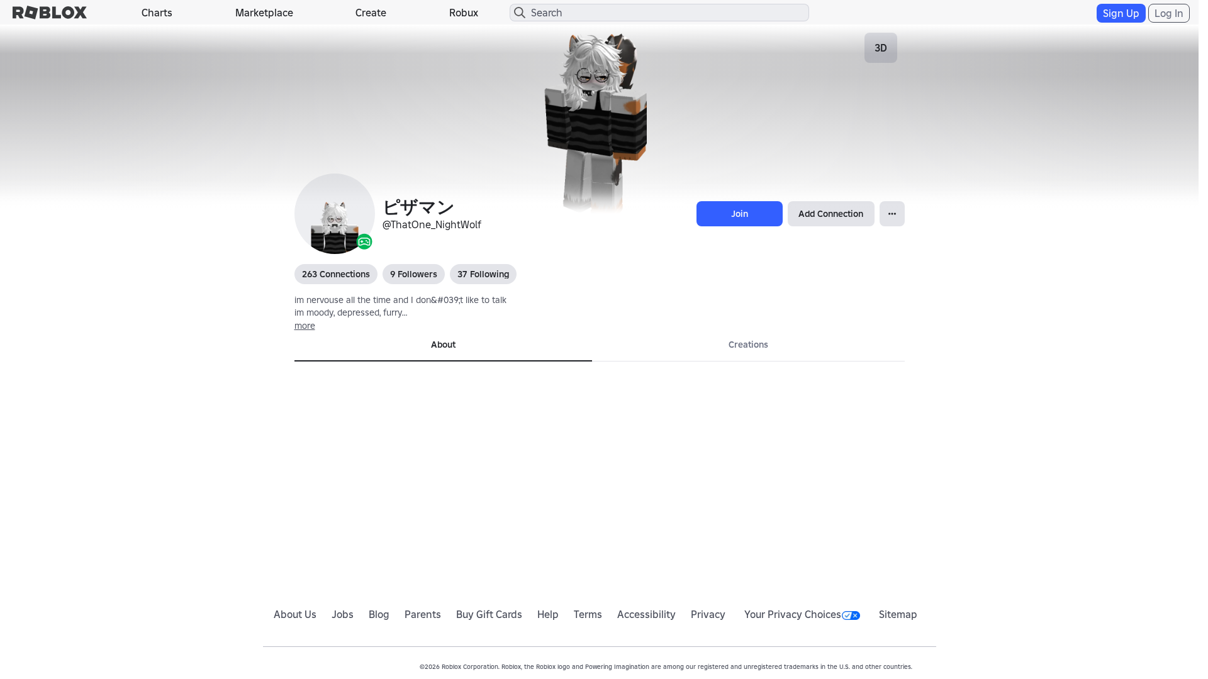Screen dimensions: 1208x679
Task: Open the Charts menu item
Action: (157, 13)
